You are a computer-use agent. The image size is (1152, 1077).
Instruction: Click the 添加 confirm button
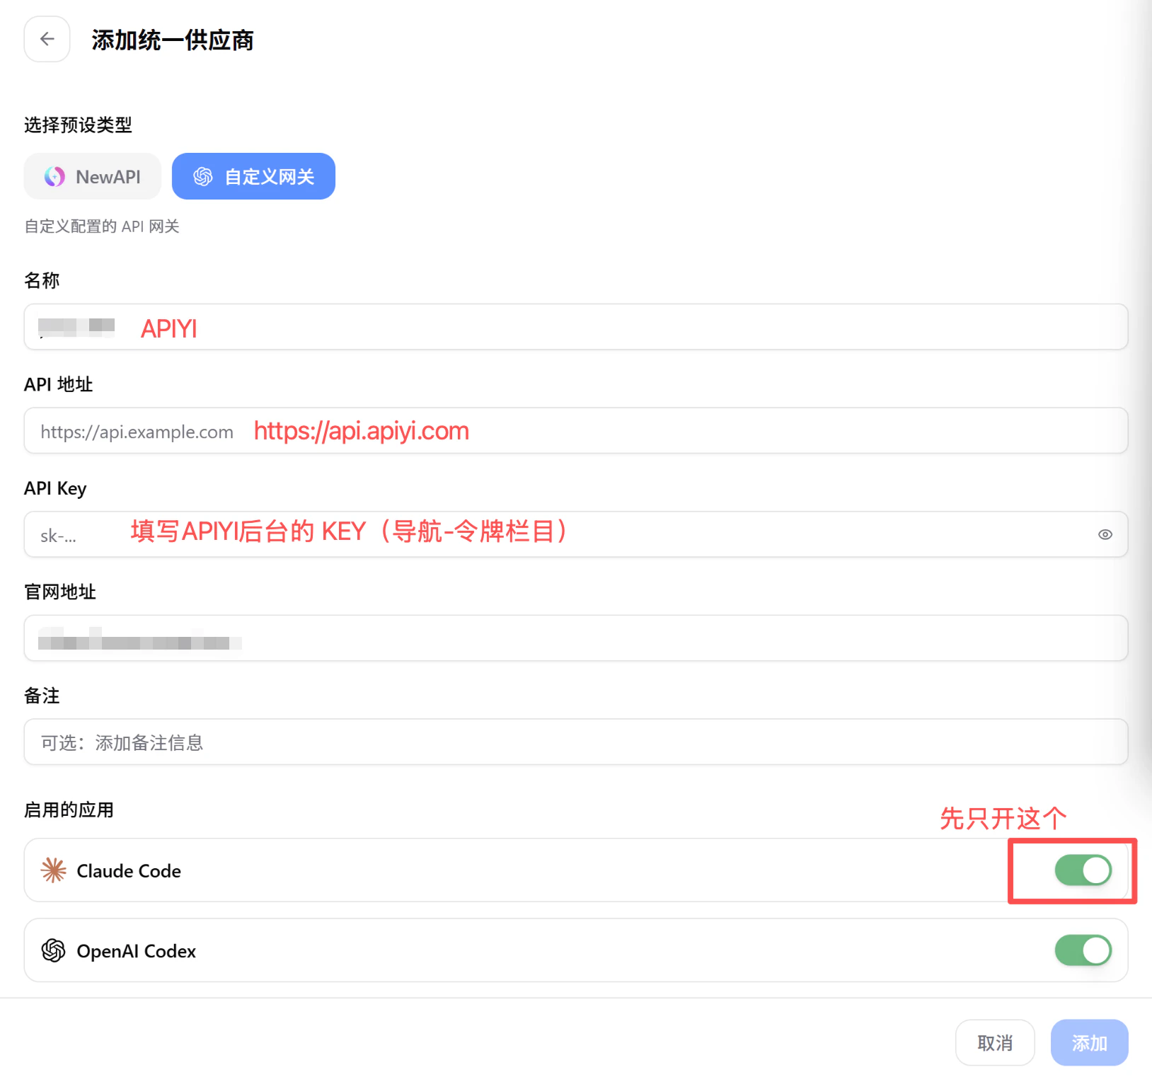coord(1089,1042)
